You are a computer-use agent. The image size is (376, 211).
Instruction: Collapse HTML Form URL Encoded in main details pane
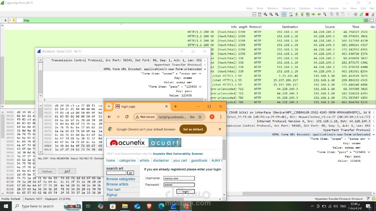[x=374, y=135]
